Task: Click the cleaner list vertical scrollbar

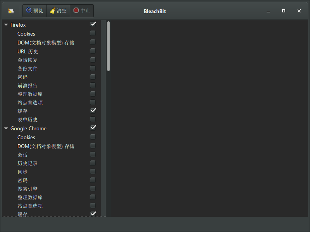Action: coord(108,46)
